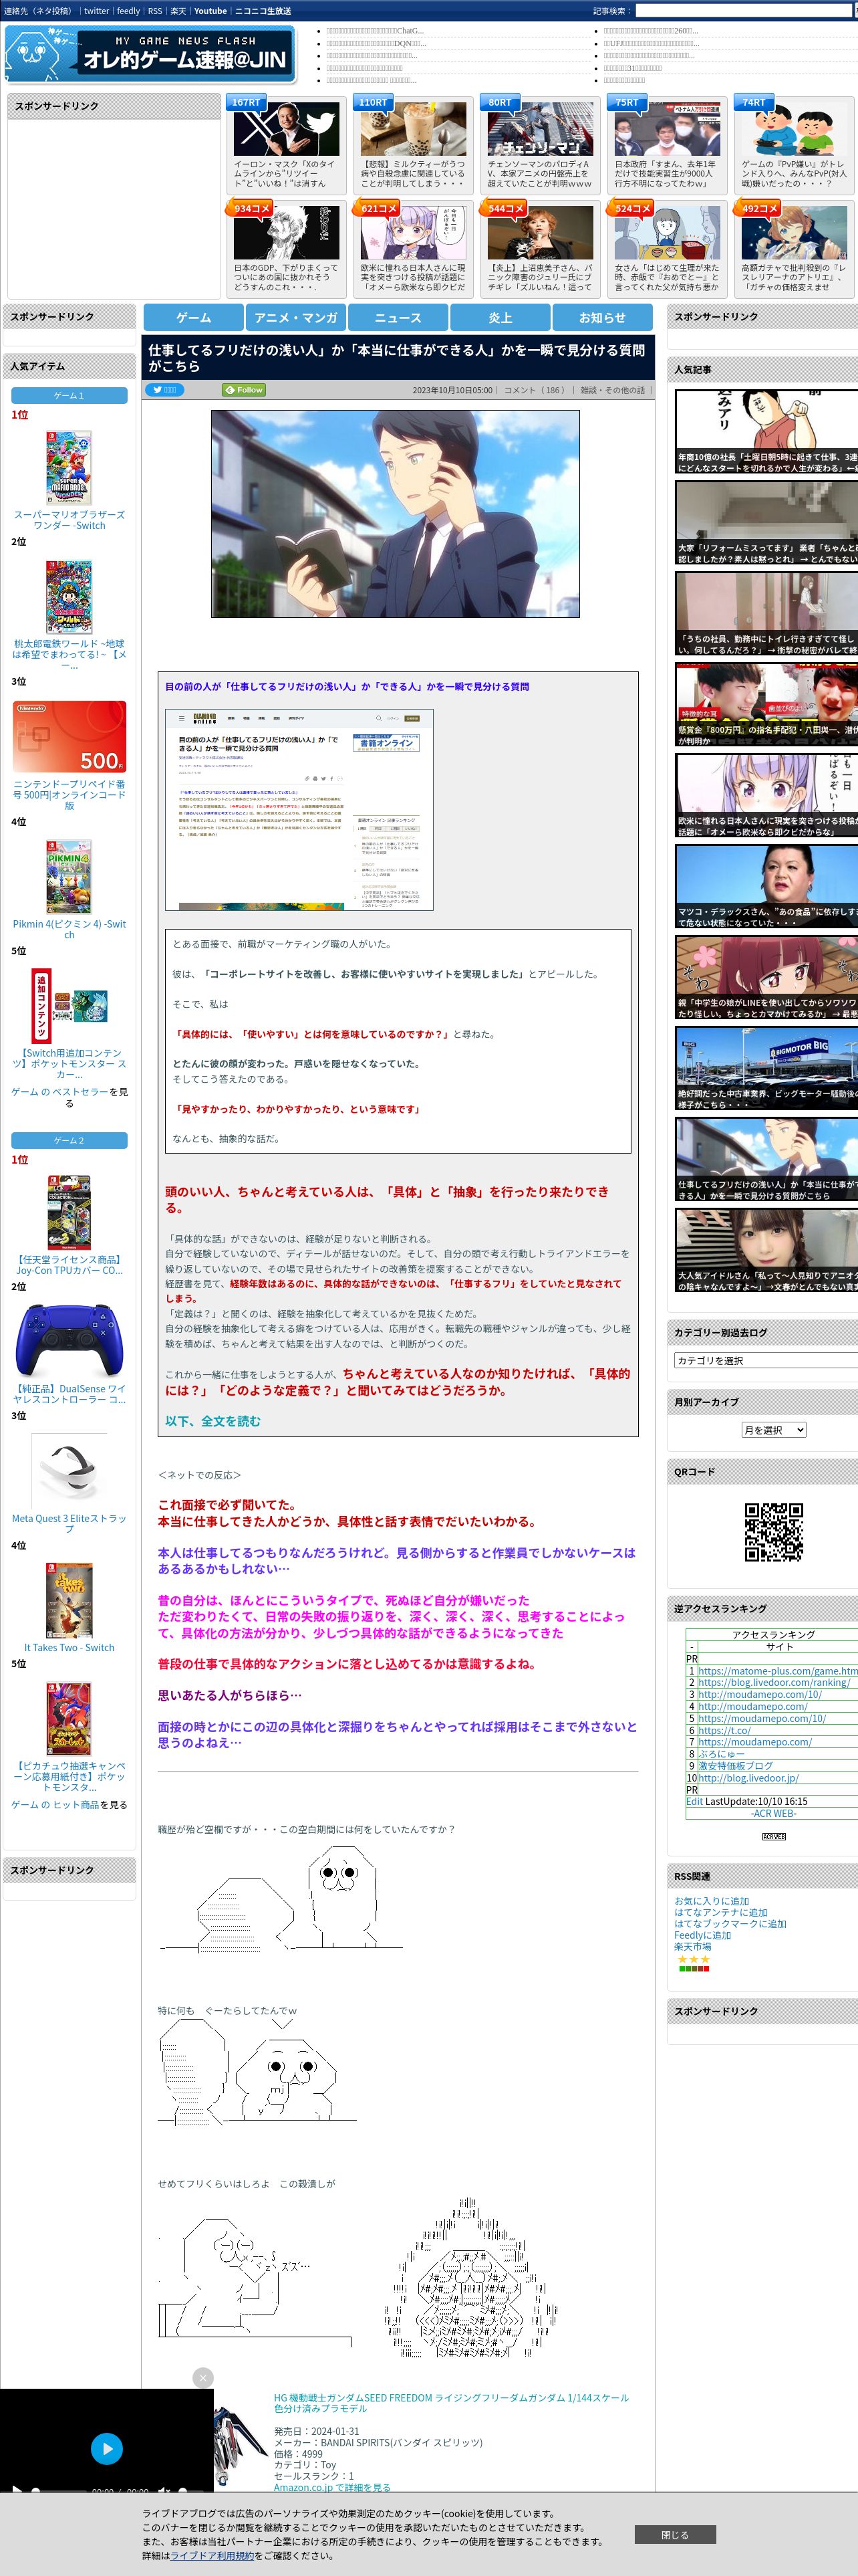Screen dimensions: 858x2576
Task: Click the お気に入りに追加 link
Action: [x=711, y=1901]
